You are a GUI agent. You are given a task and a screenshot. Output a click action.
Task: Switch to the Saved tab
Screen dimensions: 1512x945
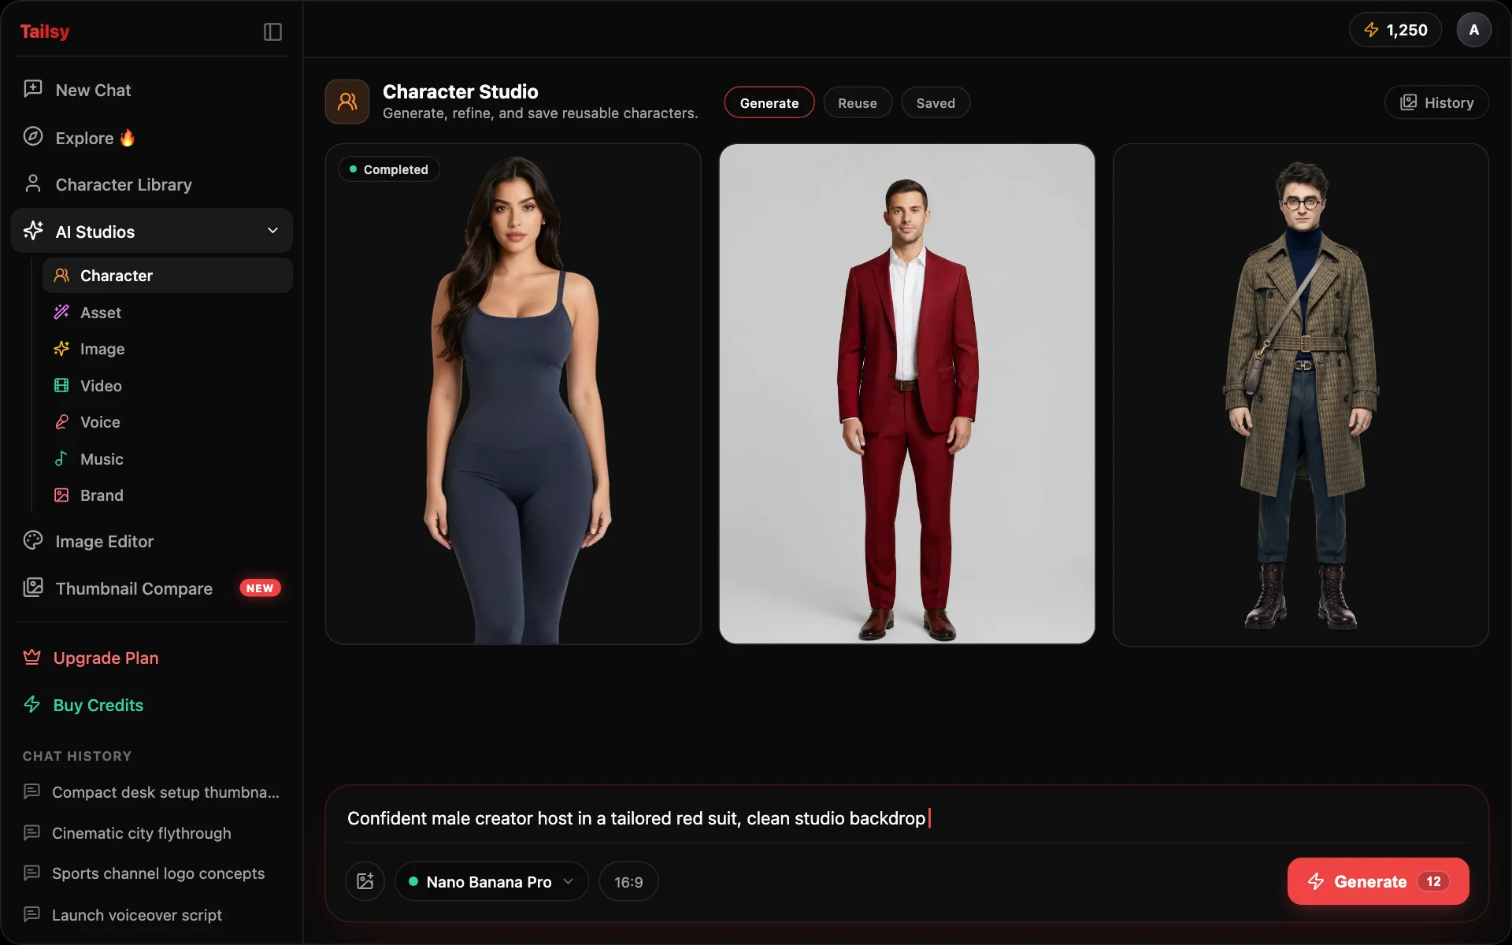point(936,102)
